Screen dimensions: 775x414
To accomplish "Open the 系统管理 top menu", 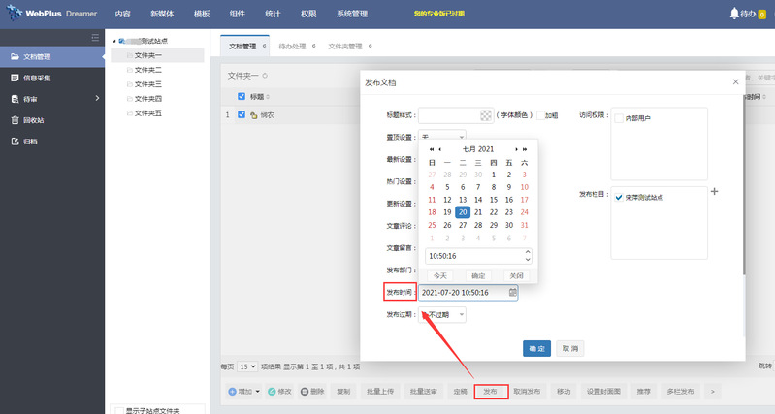I will point(352,14).
